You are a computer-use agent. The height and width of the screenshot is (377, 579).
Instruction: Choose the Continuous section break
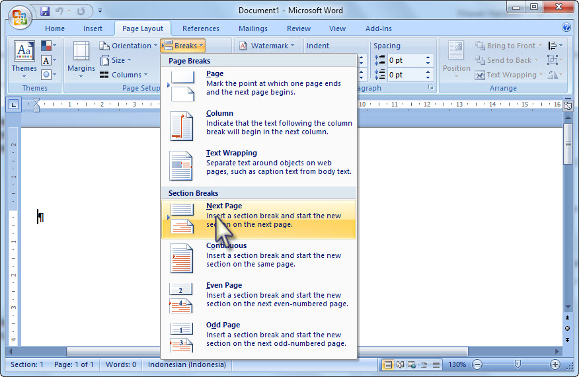[x=259, y=258]
